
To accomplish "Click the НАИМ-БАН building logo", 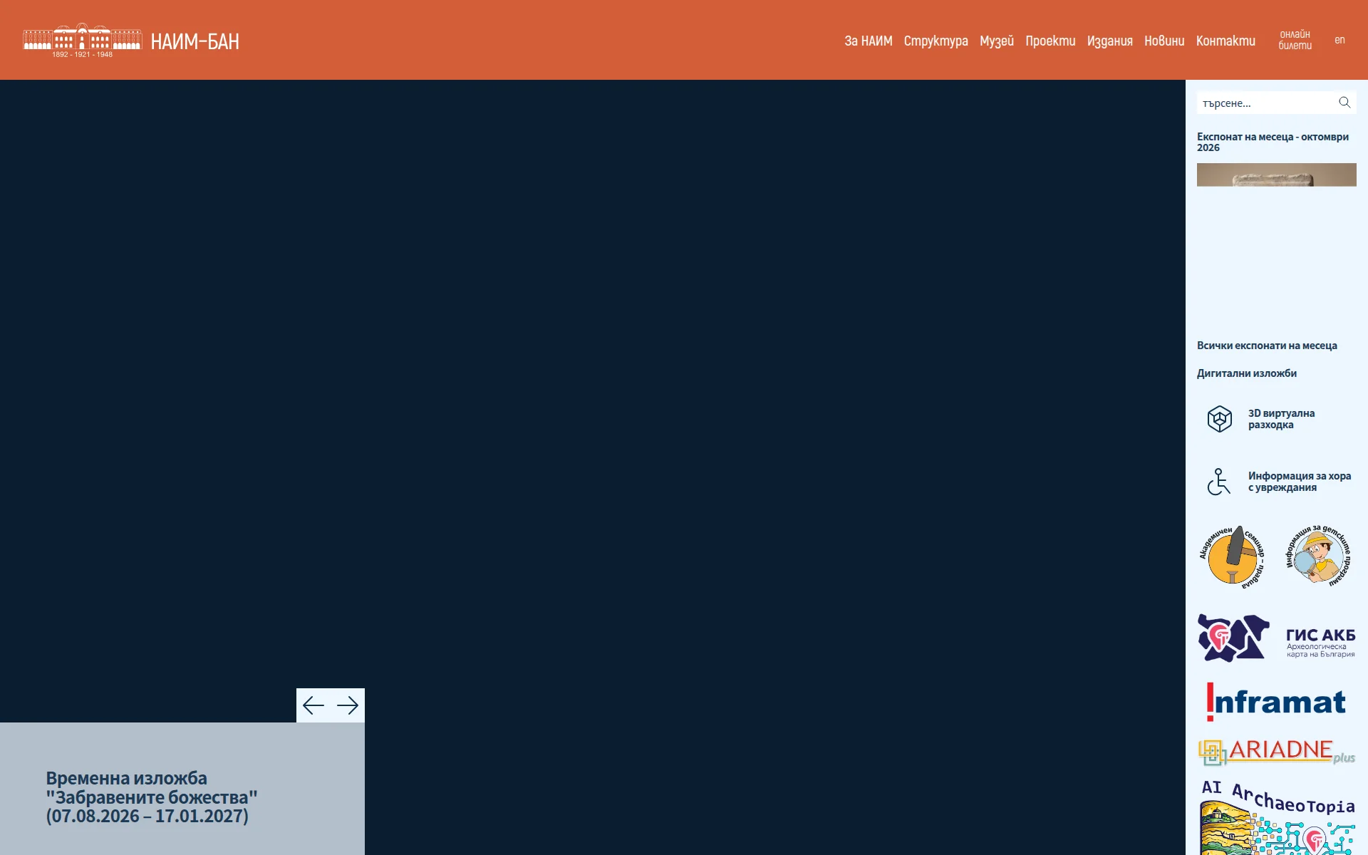I will [82, 41].
